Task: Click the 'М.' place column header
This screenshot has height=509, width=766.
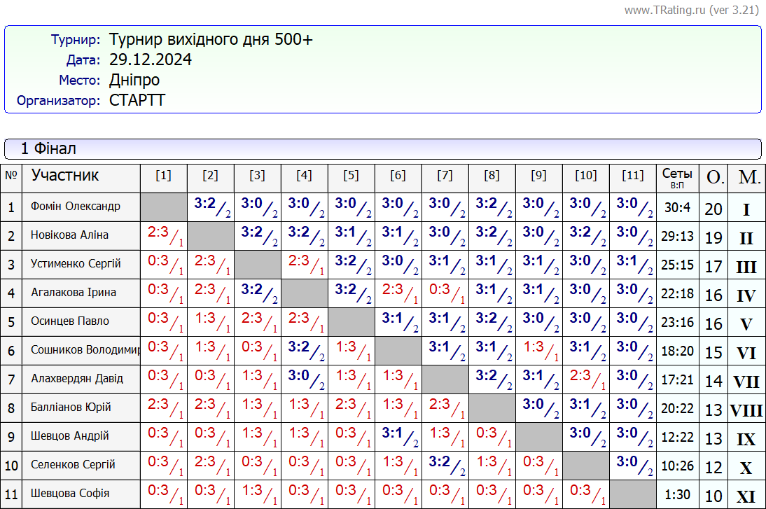Action: 747,178
